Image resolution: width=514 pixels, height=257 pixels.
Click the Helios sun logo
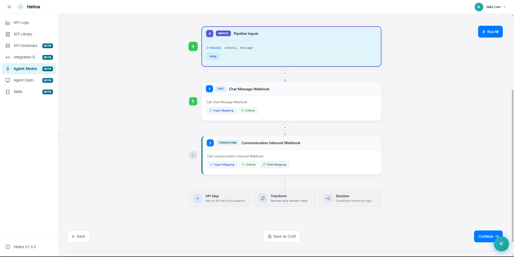21,7
